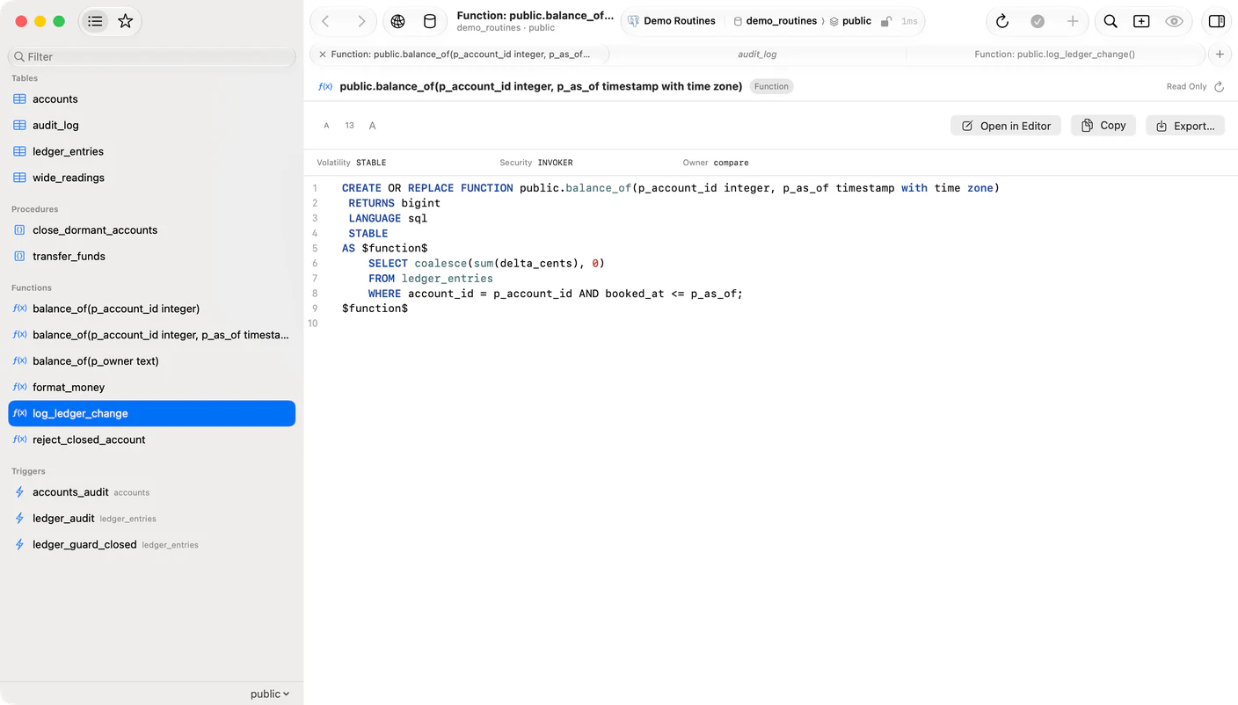1238x705 pixels.
Task: Click the globe connection icon
Action: pos(398,21)
